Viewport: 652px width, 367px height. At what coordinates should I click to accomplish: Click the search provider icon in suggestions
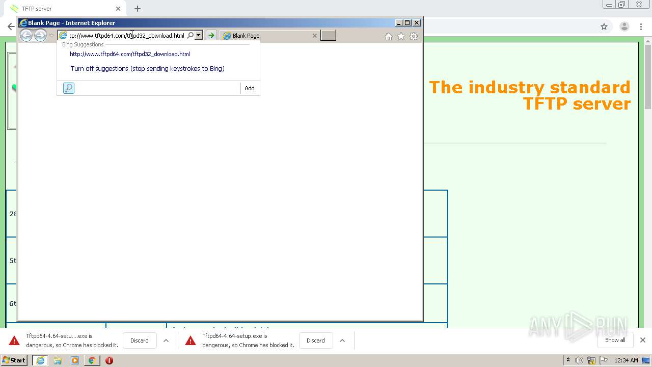[x=69, y=88]
